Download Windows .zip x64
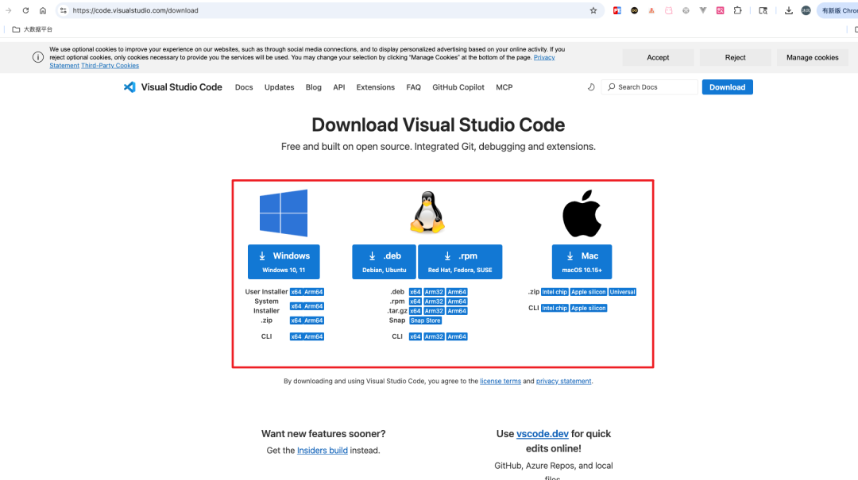Image resolution: width=858 pixels, height=480 pixels. click(x=296, y=321)
